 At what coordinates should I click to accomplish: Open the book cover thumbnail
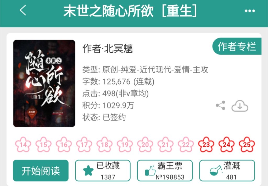[44, 83]
